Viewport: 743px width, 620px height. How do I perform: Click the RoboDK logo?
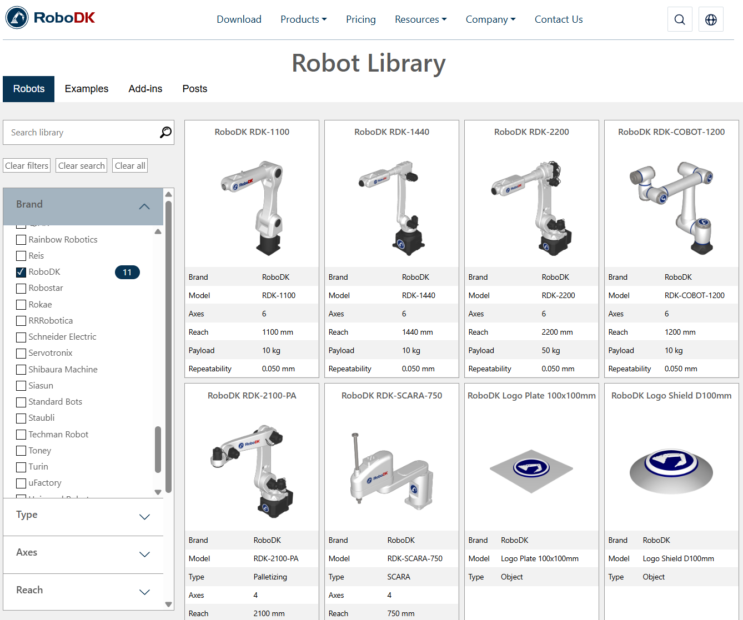pyautogui.click(x=51, y=18)
